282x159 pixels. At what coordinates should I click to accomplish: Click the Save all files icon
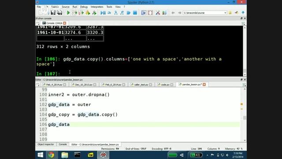59,13
